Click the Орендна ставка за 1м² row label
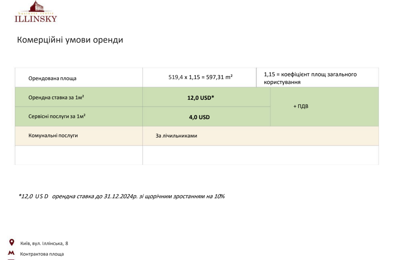This screenshot has height=260, width=404. point(56,98)
